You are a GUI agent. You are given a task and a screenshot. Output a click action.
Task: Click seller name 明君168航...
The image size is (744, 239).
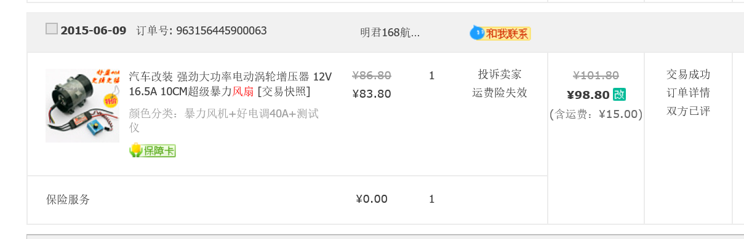[390, 33]
